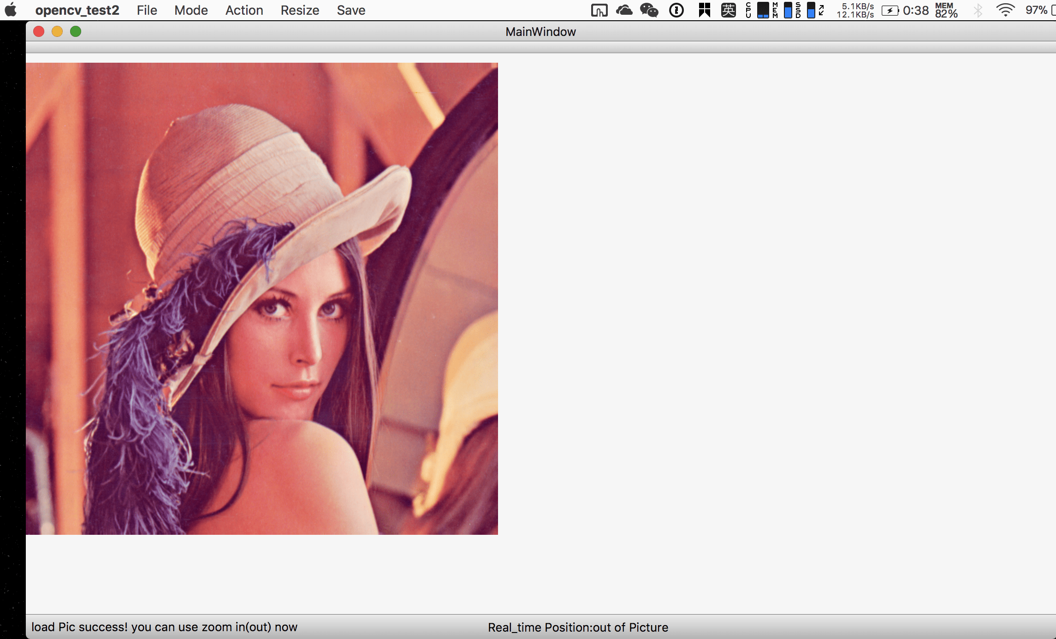Open the Mode menu
Image resolution: width=1056 pixels, height=639 pixels.
[191, 10]
